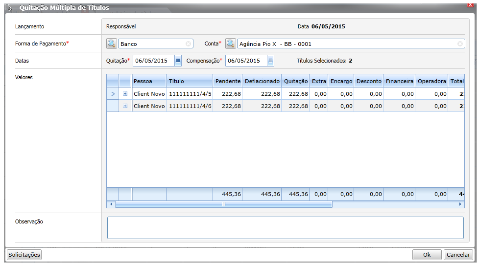Image resolution: width=478 pixels, height=264 pixels.
Task: Click the horizontal scrollbar thumb of grid
Action: pos(224,204)
